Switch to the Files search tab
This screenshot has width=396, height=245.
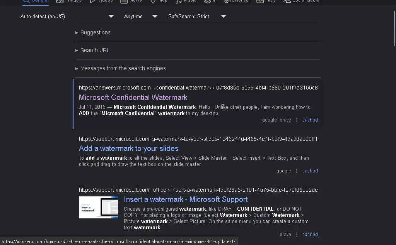click(x=266, y=1)
